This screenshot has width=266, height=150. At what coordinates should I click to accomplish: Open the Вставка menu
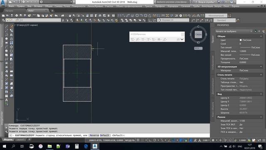[x=38, y=6]
